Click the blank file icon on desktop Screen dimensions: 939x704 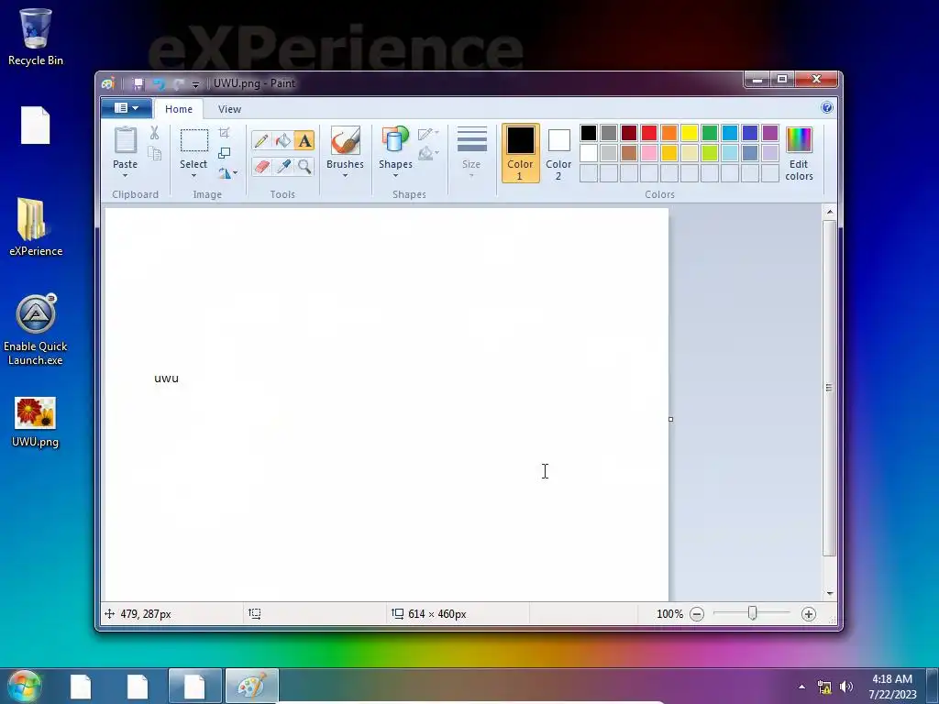click(x=36, y=125)
